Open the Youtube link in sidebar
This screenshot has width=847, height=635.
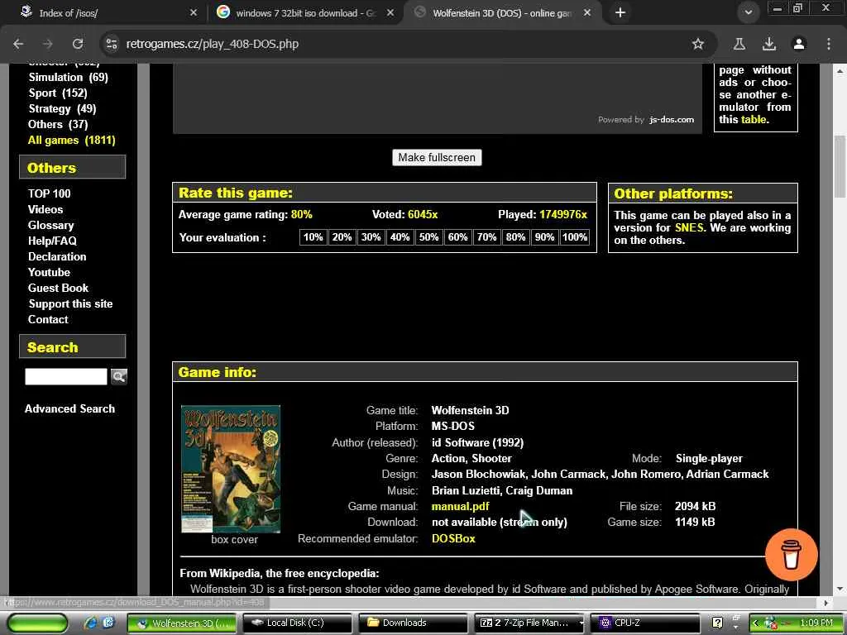tap(49, 272)
